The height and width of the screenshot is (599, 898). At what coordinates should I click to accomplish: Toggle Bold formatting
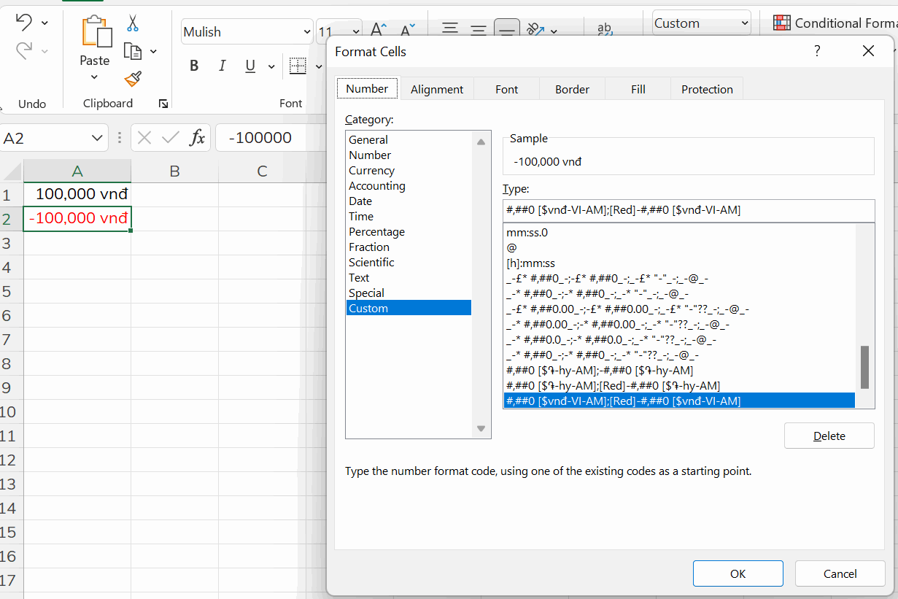click(x=194, y=66)
